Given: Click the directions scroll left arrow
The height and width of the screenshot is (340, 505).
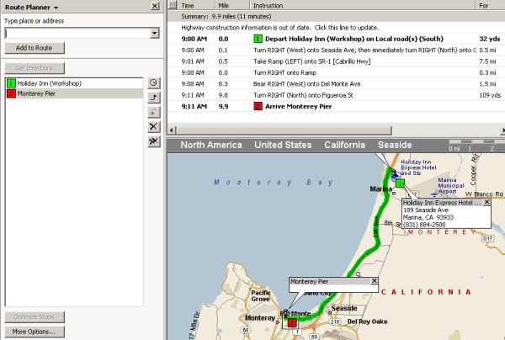Looking at the screenshot, I should tap(172, 130).
